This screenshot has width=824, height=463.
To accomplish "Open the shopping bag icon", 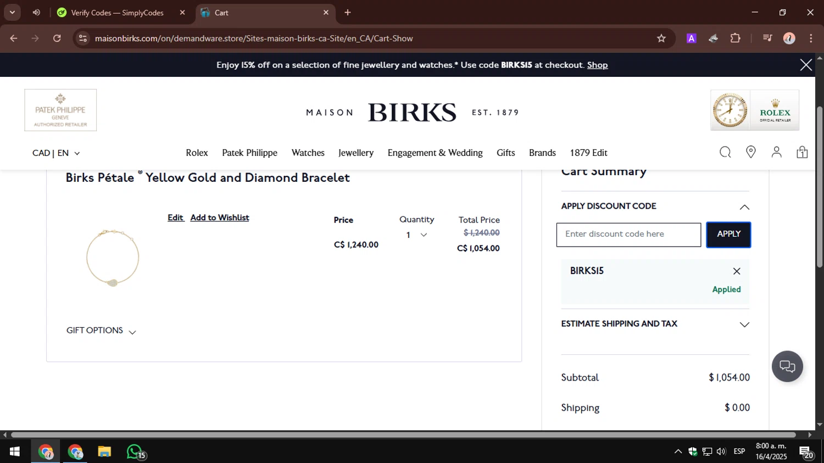I will pos(802,152).
